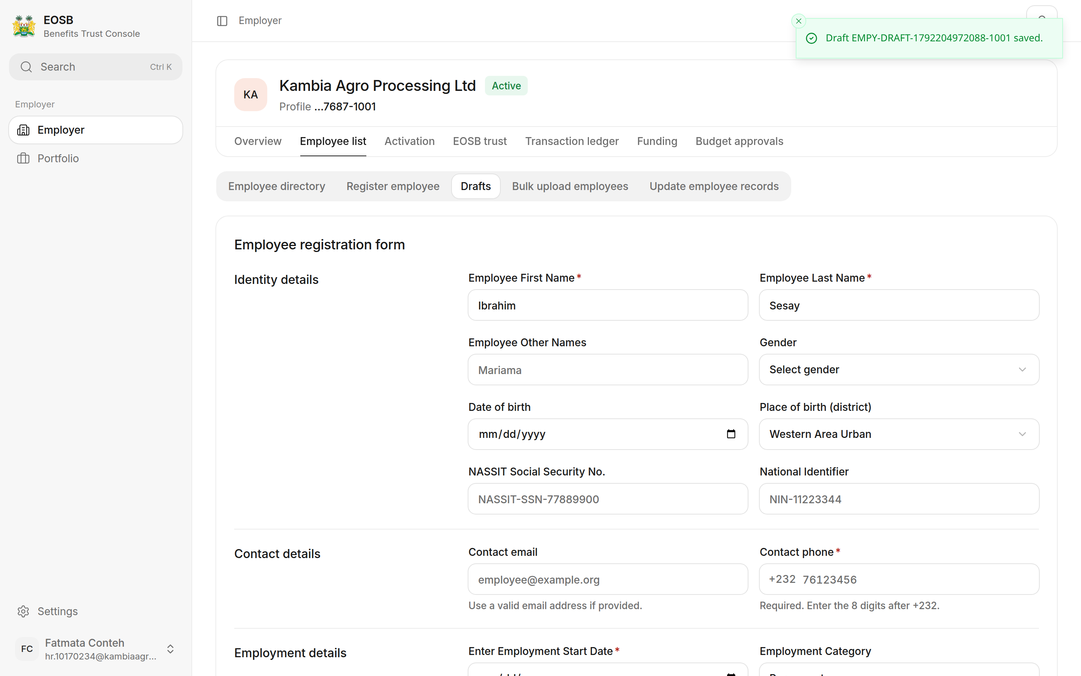Open Settings in the sidebar
Image resolution: width=1081 pixels, height=676 pixels.
[96, 611]
